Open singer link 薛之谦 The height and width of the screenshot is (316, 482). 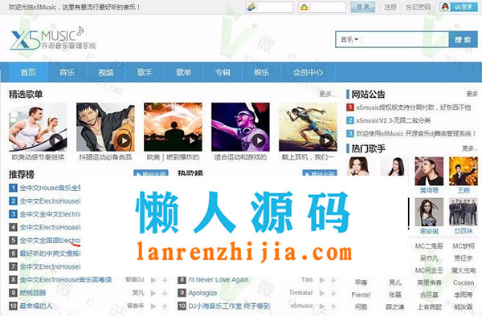pos(394,307)
